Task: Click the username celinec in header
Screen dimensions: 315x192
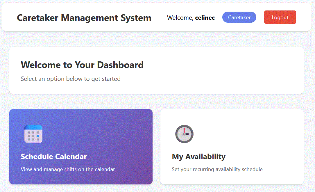Action: tap(205, 18)
